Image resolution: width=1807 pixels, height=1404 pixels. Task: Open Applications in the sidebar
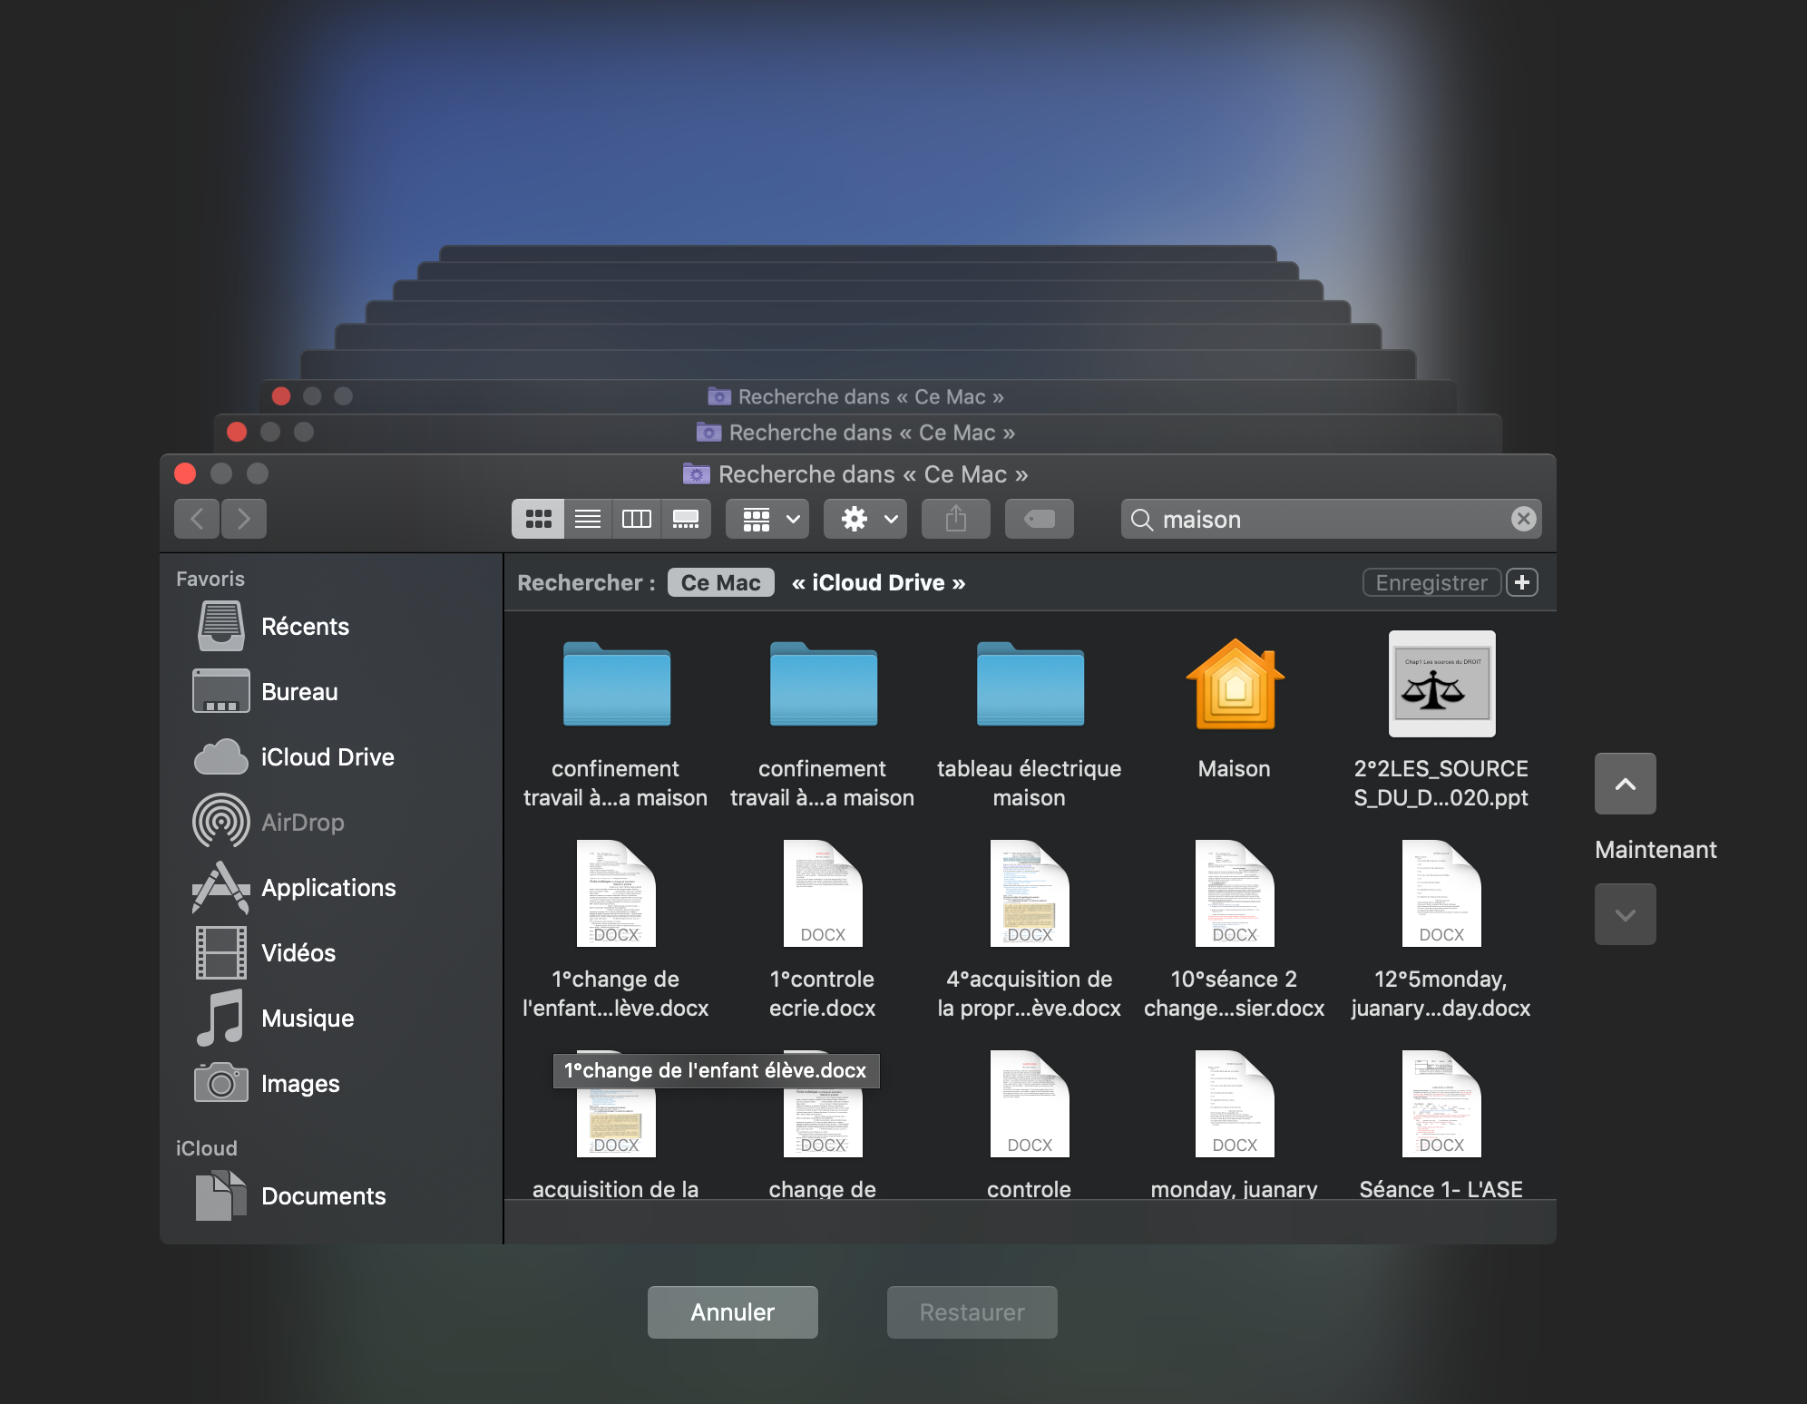pos(327,888)
